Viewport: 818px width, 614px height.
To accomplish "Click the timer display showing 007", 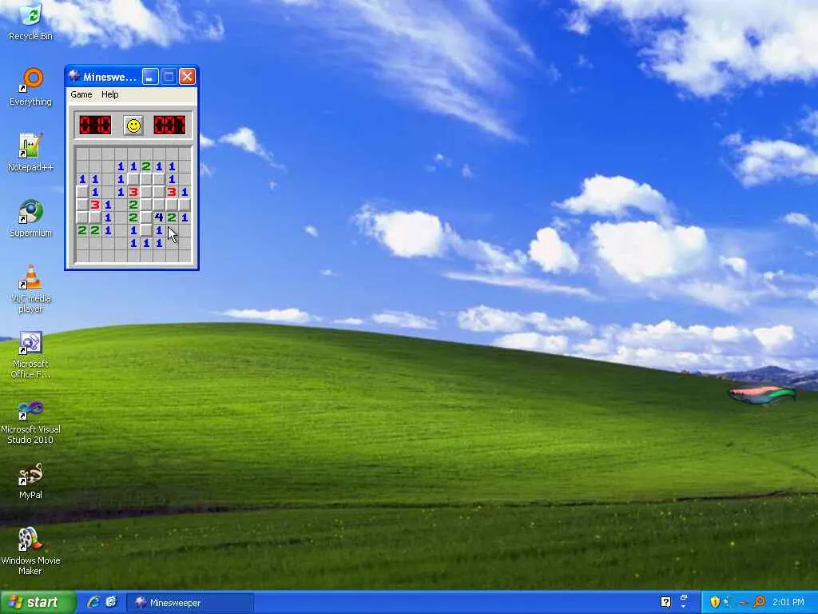I will pyautogui.click(x=169, y=126).
